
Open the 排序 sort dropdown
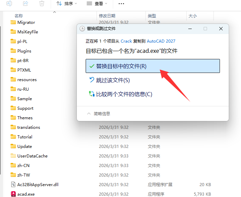pyautogui.click(x=67, y=3)
